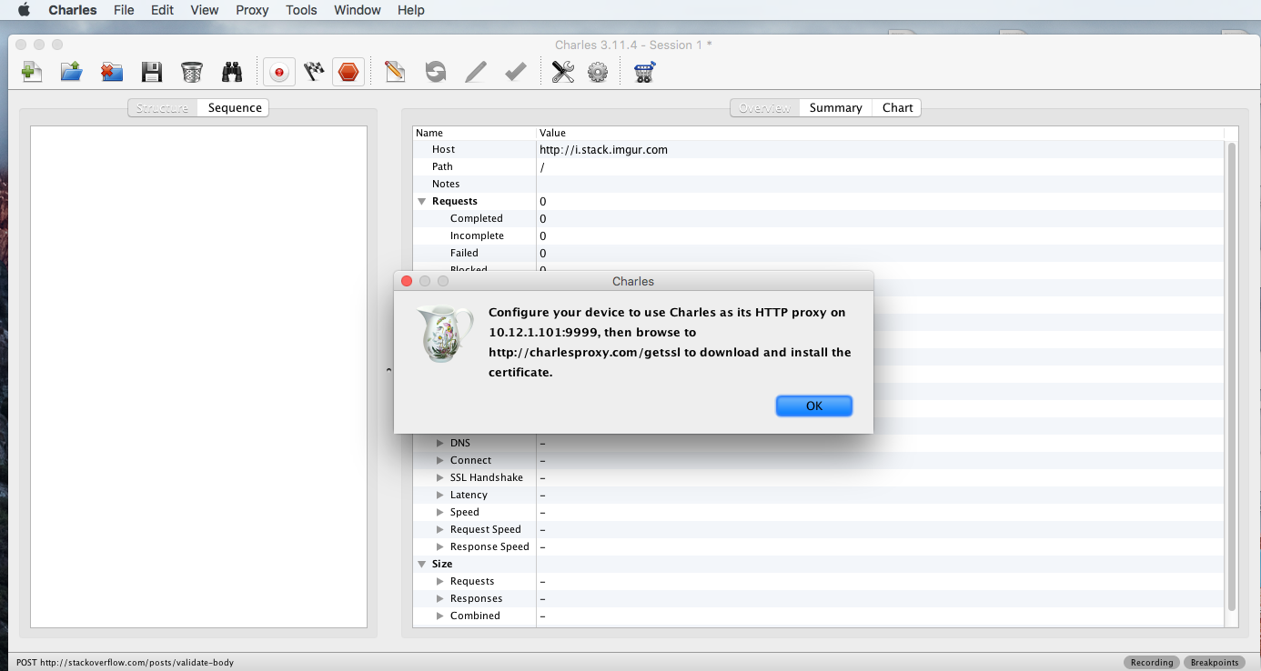Open the View menu

(205, 10)
